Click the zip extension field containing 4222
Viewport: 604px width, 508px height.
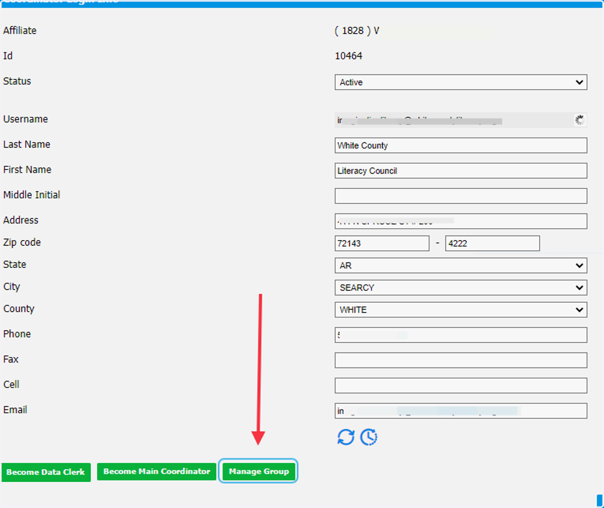point(493,243)
